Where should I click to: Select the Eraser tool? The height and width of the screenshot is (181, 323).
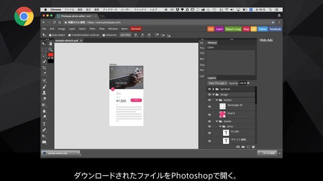tap(44, 99)
